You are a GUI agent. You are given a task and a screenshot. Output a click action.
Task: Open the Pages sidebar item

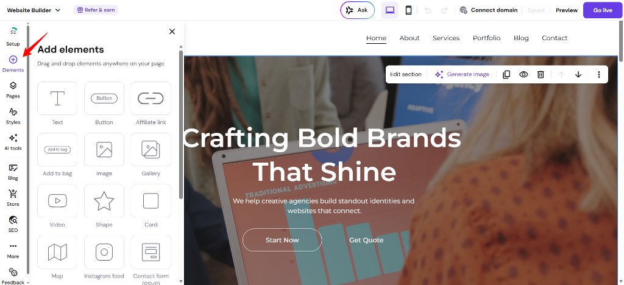pyautogui.click(x=13, y=90)
